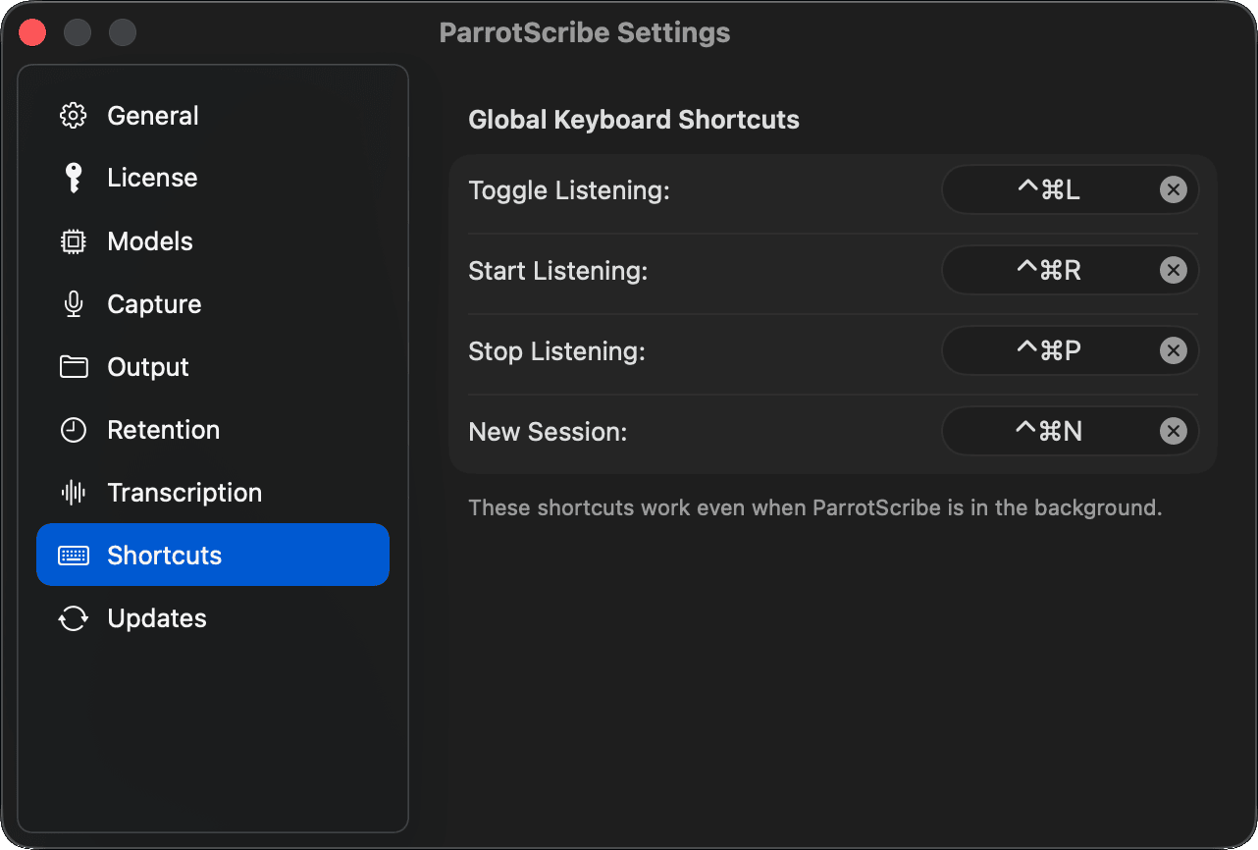Switch to the Models settings pane

click(x=150, y=241)
